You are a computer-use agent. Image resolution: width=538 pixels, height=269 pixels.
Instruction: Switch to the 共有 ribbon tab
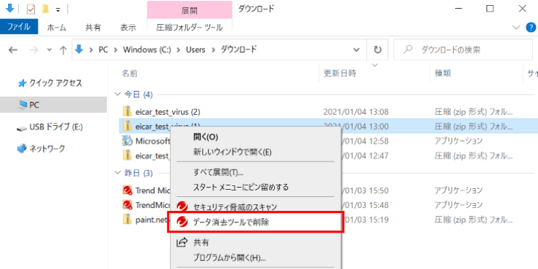coord(92,28)
